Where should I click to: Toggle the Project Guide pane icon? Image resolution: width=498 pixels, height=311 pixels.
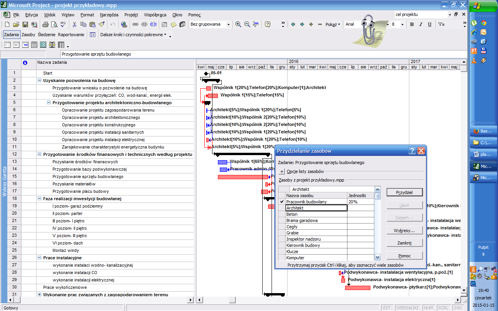(x=93, y=35)
